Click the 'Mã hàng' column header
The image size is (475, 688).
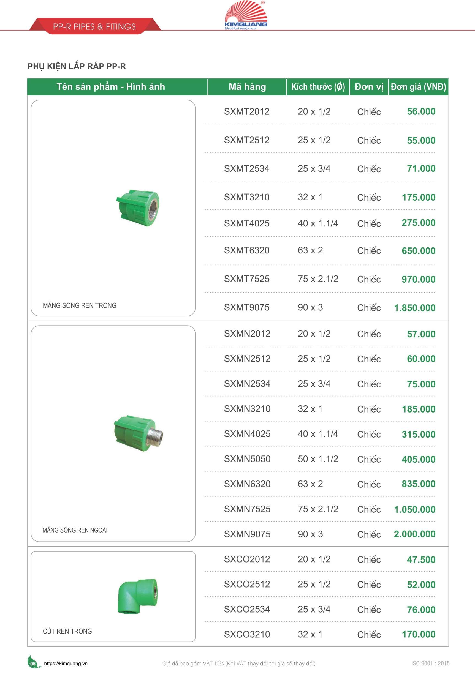click(x=247, y=87)
